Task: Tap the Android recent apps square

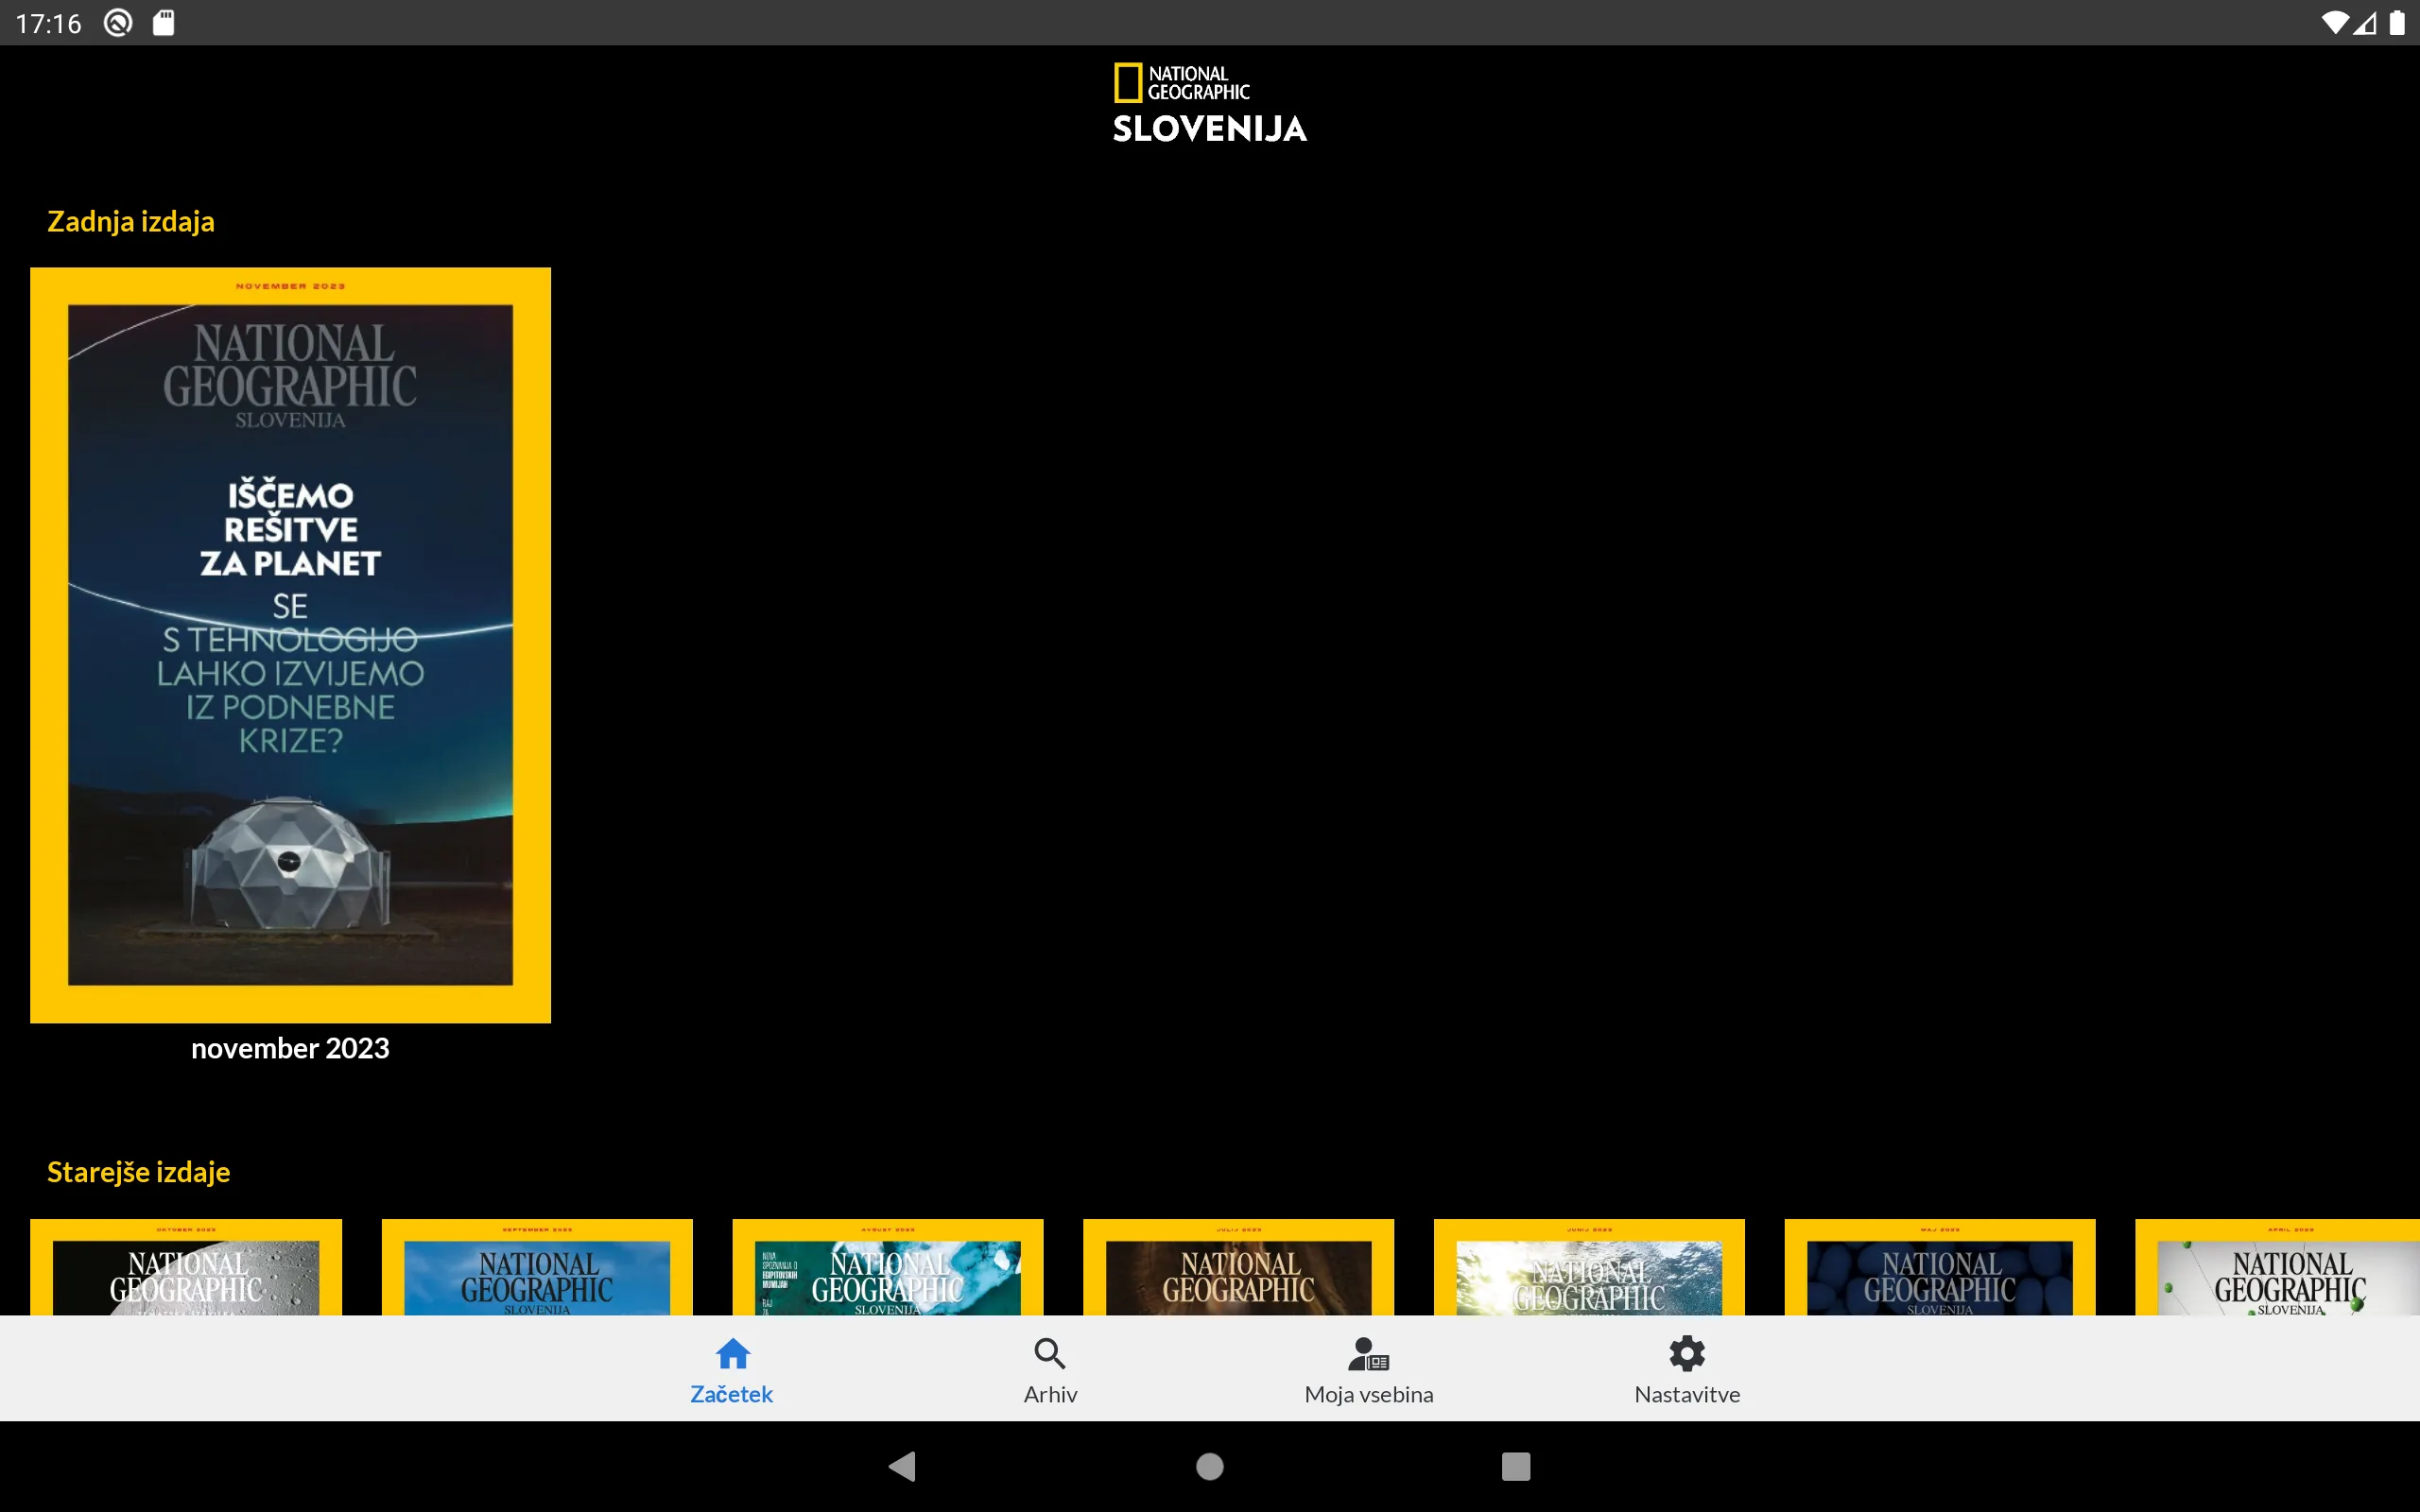Action: tap(1516, 1466)
